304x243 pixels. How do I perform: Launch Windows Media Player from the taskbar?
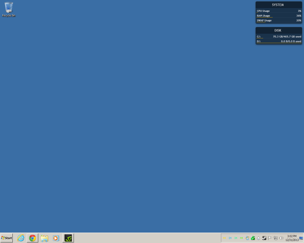pyautogui.click(x=56, y=238)
